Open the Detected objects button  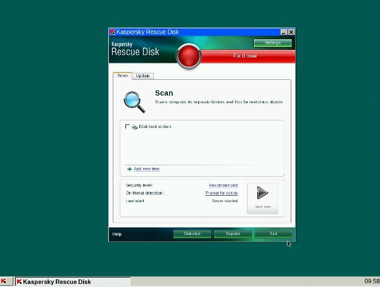pyautogui.click(x=192, y=234)
